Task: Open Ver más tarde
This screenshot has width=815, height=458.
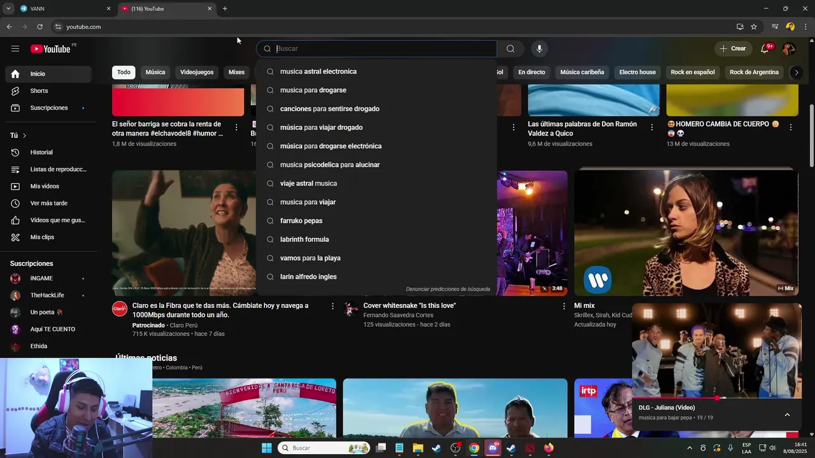Action: (50, 204)
